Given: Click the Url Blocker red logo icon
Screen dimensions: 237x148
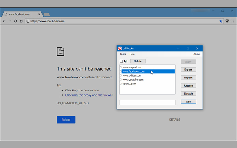Looking at the screenshot, I should [120, 48].
